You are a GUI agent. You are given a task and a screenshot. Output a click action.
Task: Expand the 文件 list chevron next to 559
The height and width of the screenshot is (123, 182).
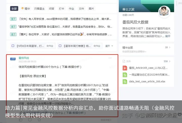[170, 61]
